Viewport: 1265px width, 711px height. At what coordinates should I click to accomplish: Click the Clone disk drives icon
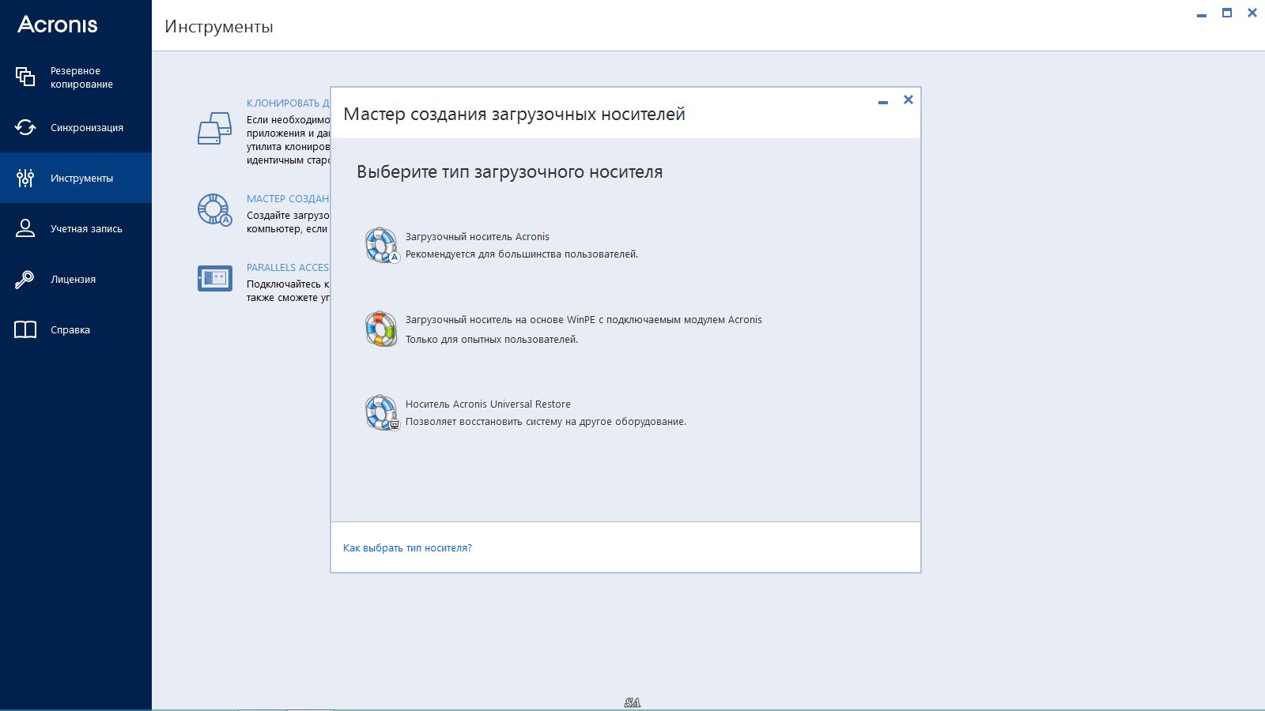[x=214, y=128]
